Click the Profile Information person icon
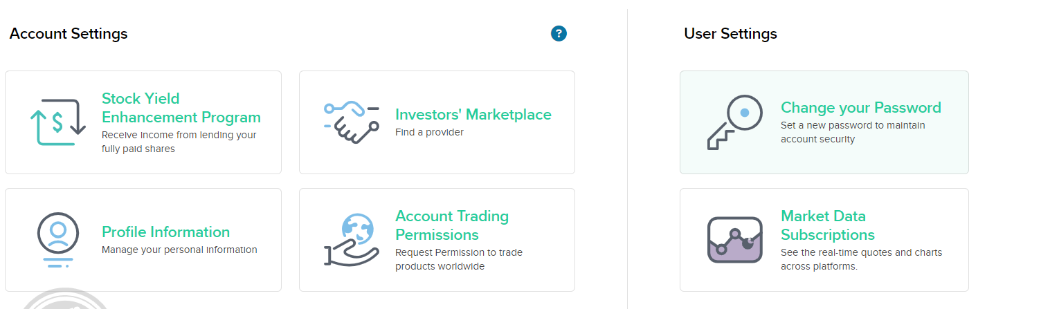This screenshot has height=309, width=1050. [58, 239]
